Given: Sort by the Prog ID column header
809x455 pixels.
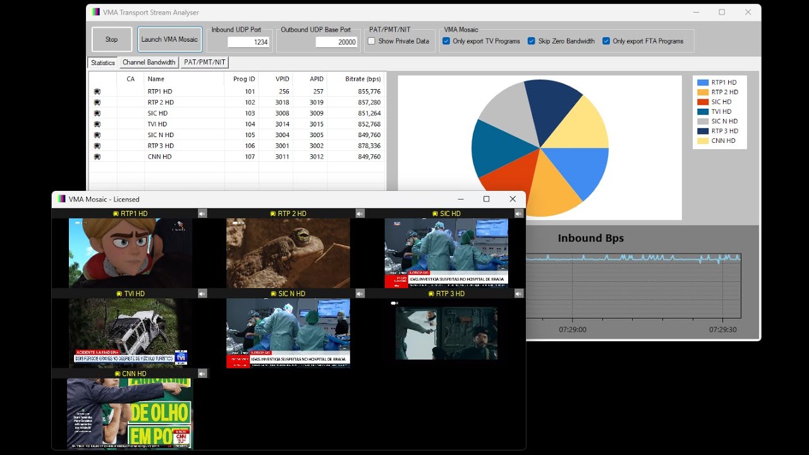Looking at the screenshot, I should point(241,79).
